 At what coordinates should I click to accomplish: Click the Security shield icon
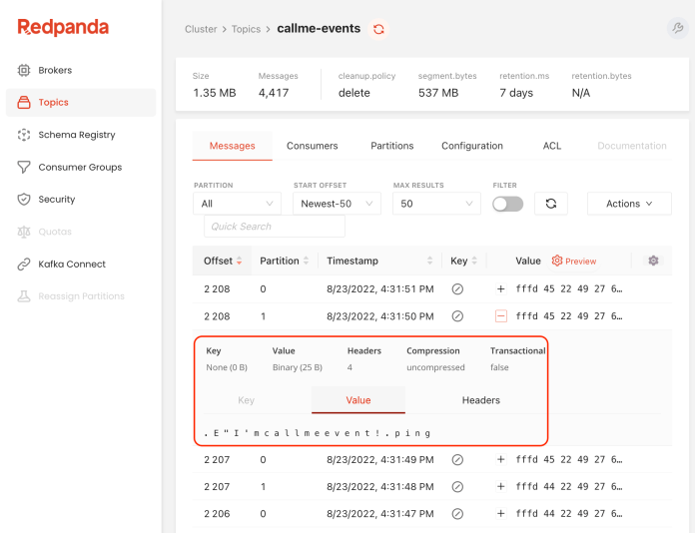point(24,200)
